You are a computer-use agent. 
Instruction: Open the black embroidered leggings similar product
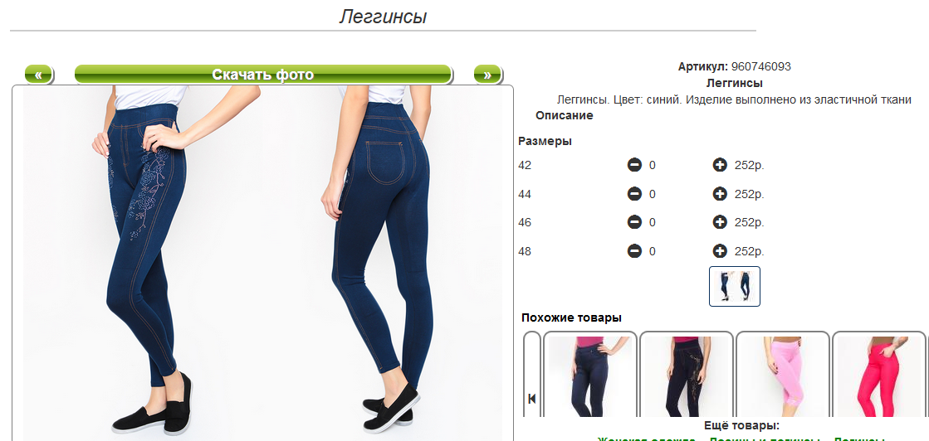[x=686, y=376]
